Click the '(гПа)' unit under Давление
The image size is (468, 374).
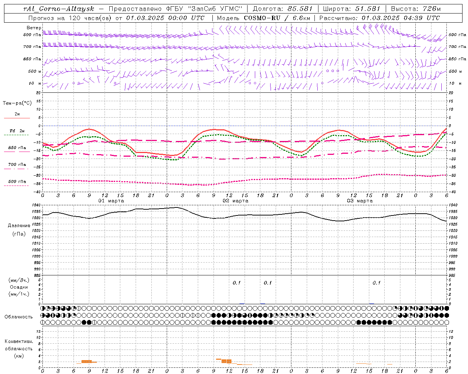tap(19, 234)
